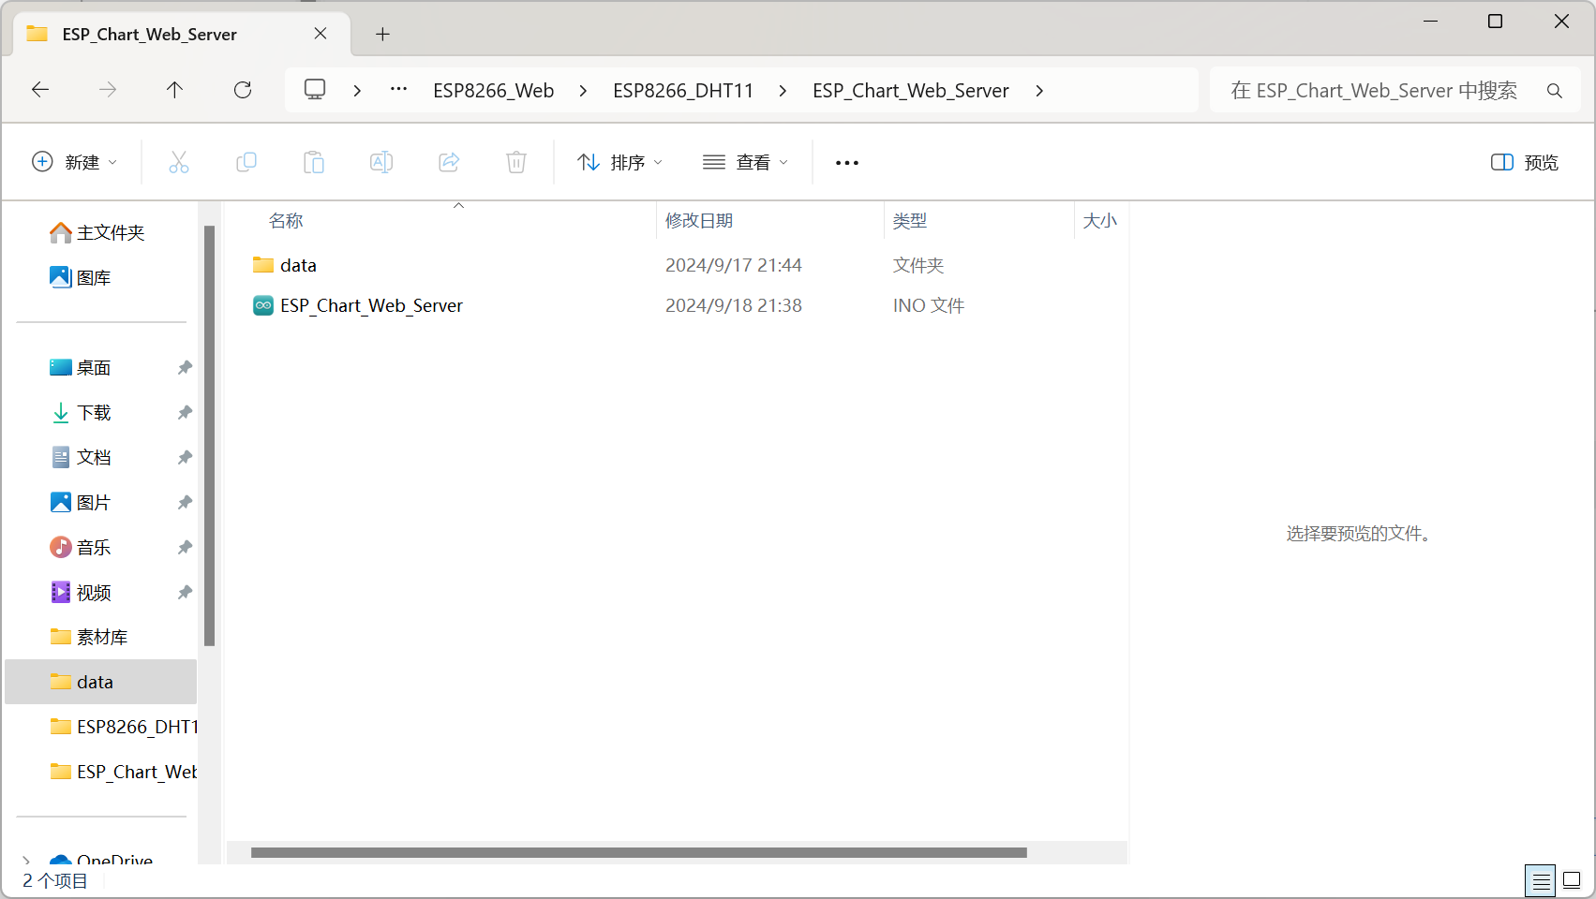Click the search box for this folder

[1378, 90]
